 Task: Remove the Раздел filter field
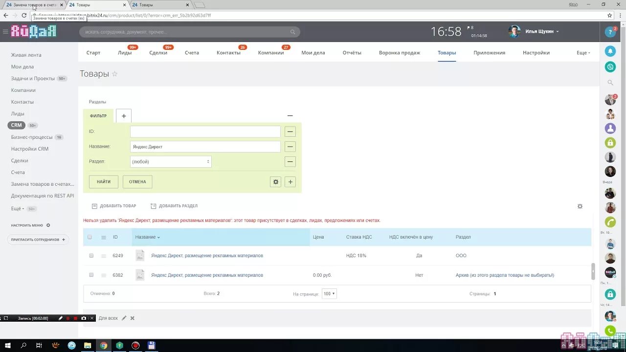(x=291, y=162)
